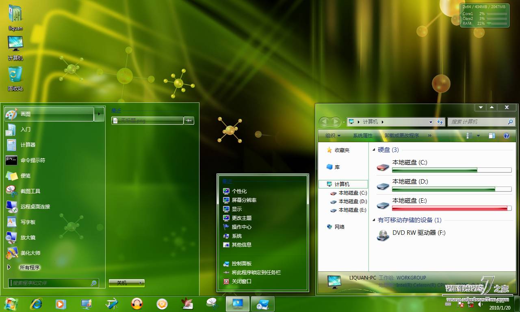
Task: Open 计算器 (Calculator) in the Start menu
Action: click(x=55, y=145)
